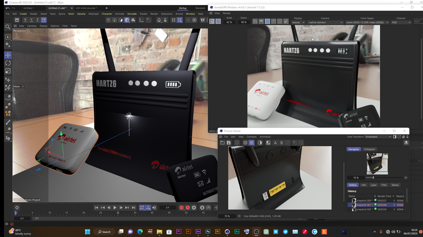Toggle Picture Viewer fit-to-screen icon

click(251, 143)
